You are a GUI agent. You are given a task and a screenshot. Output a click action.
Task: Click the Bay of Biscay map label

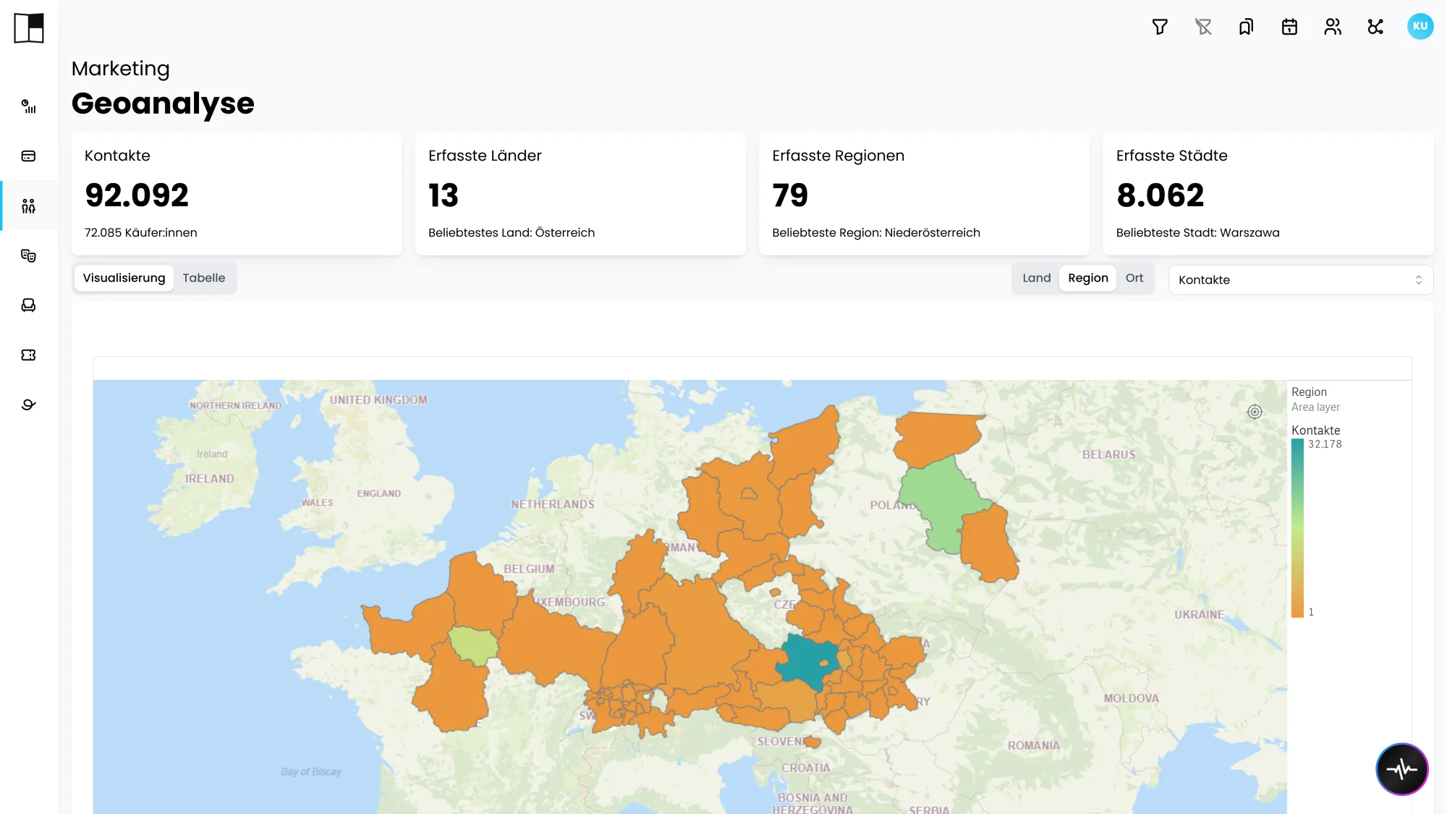click(310, 772)
